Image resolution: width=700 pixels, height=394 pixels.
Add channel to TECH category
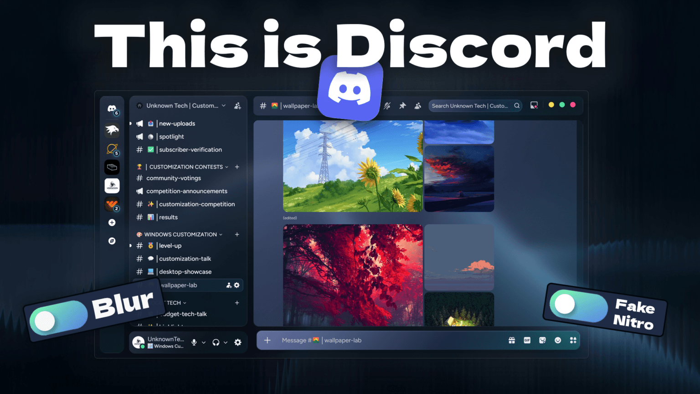tap(237, 303)
